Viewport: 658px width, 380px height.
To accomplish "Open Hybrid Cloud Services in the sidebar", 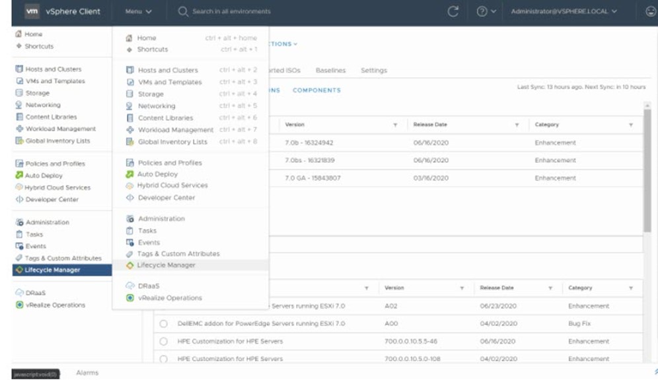I will pyautogui.click(x=57, y=187).
